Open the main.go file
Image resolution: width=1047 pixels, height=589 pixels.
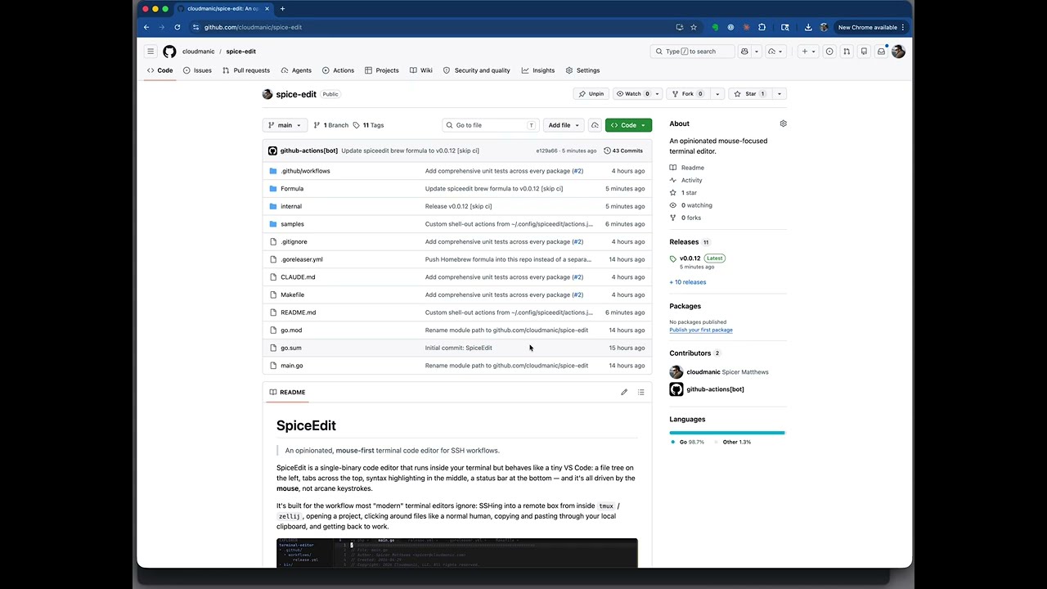coord(292,366)
